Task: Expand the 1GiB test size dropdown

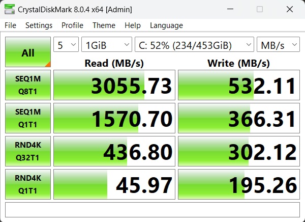Action: click(x=107, y=44)
